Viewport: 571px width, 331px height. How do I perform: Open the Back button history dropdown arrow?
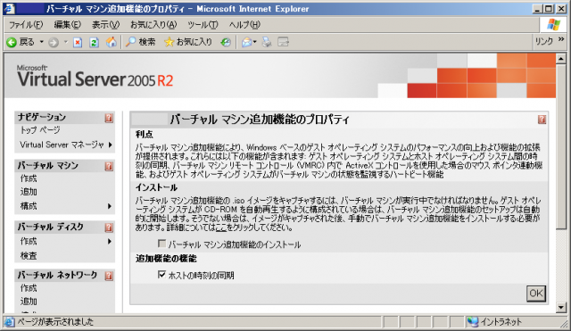(42, 42)
